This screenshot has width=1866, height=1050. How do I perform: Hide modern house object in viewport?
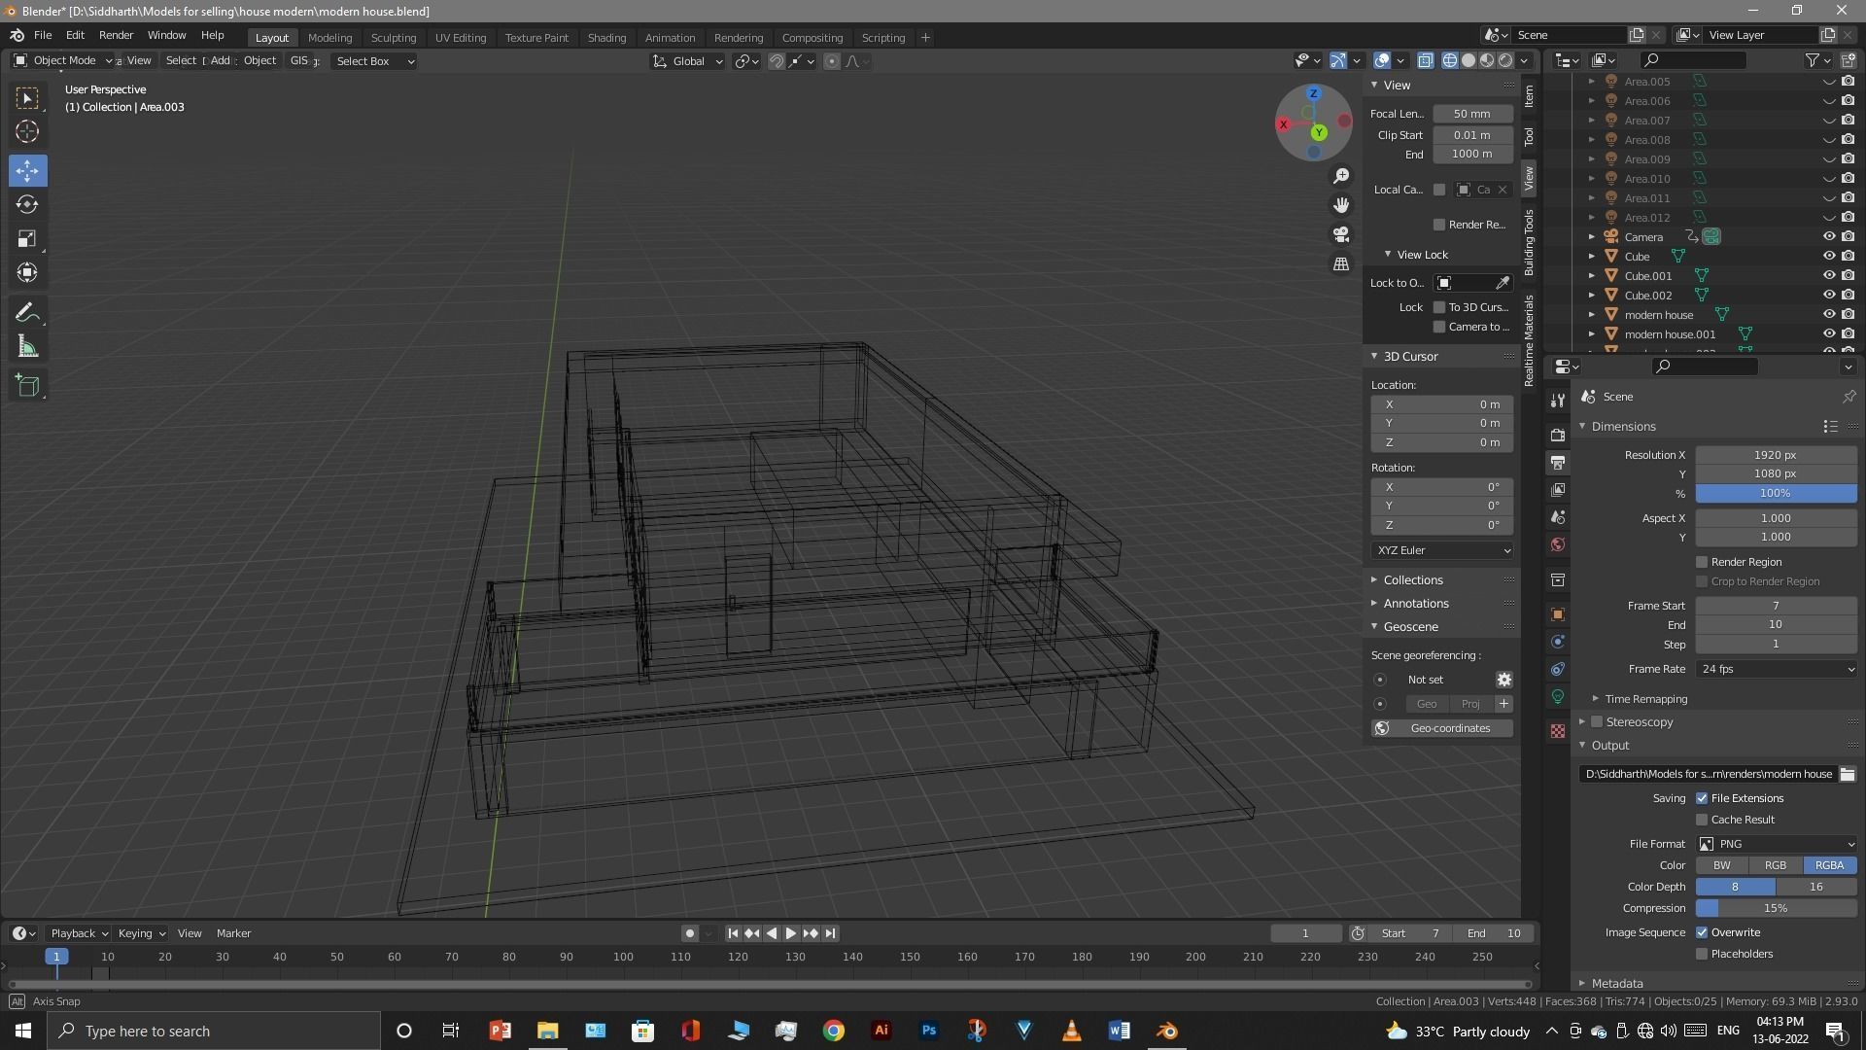1828,315
